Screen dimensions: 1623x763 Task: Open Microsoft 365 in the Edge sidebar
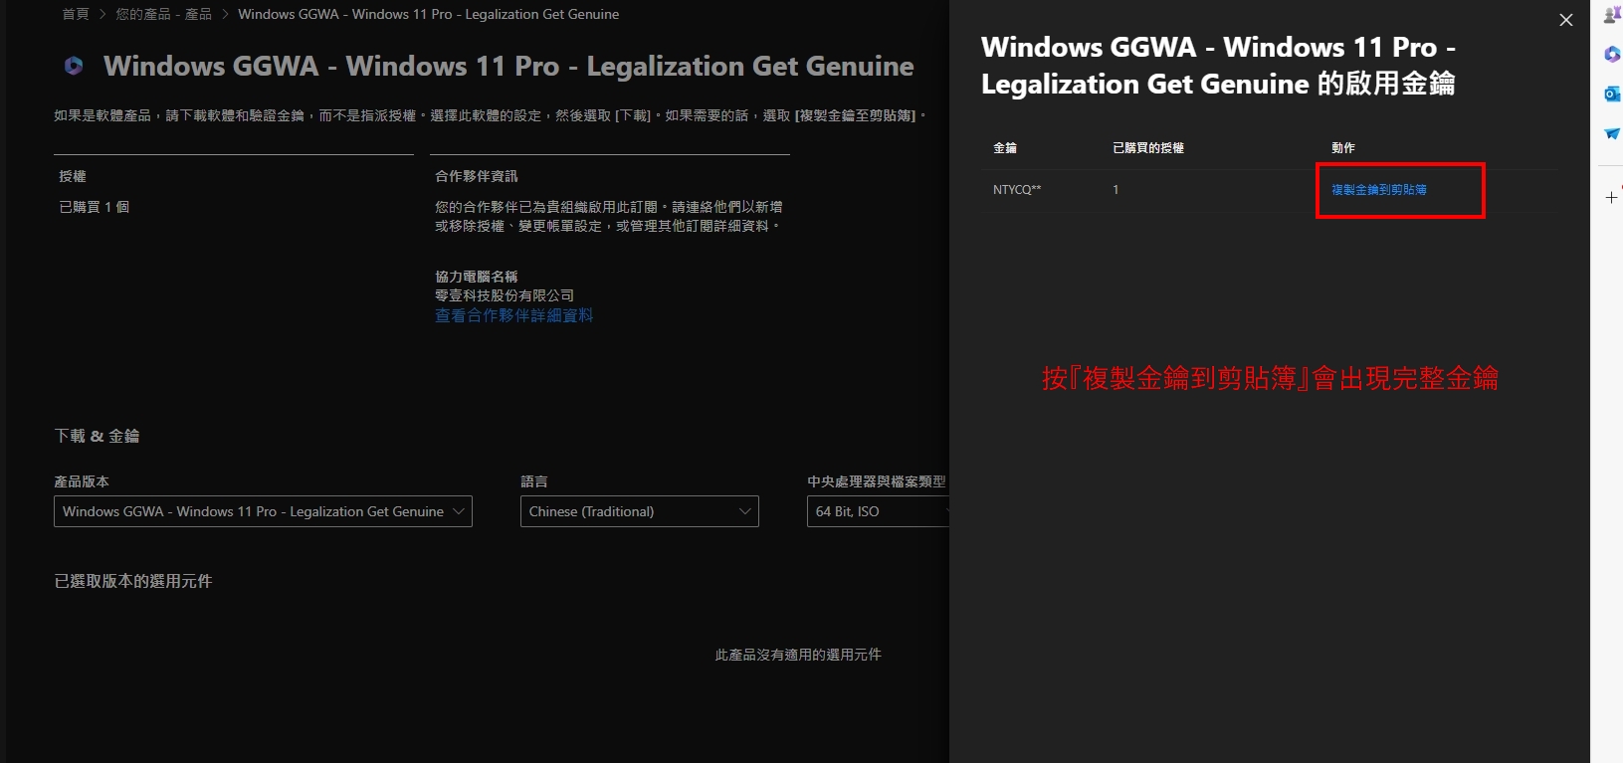tap(1612, 55)
